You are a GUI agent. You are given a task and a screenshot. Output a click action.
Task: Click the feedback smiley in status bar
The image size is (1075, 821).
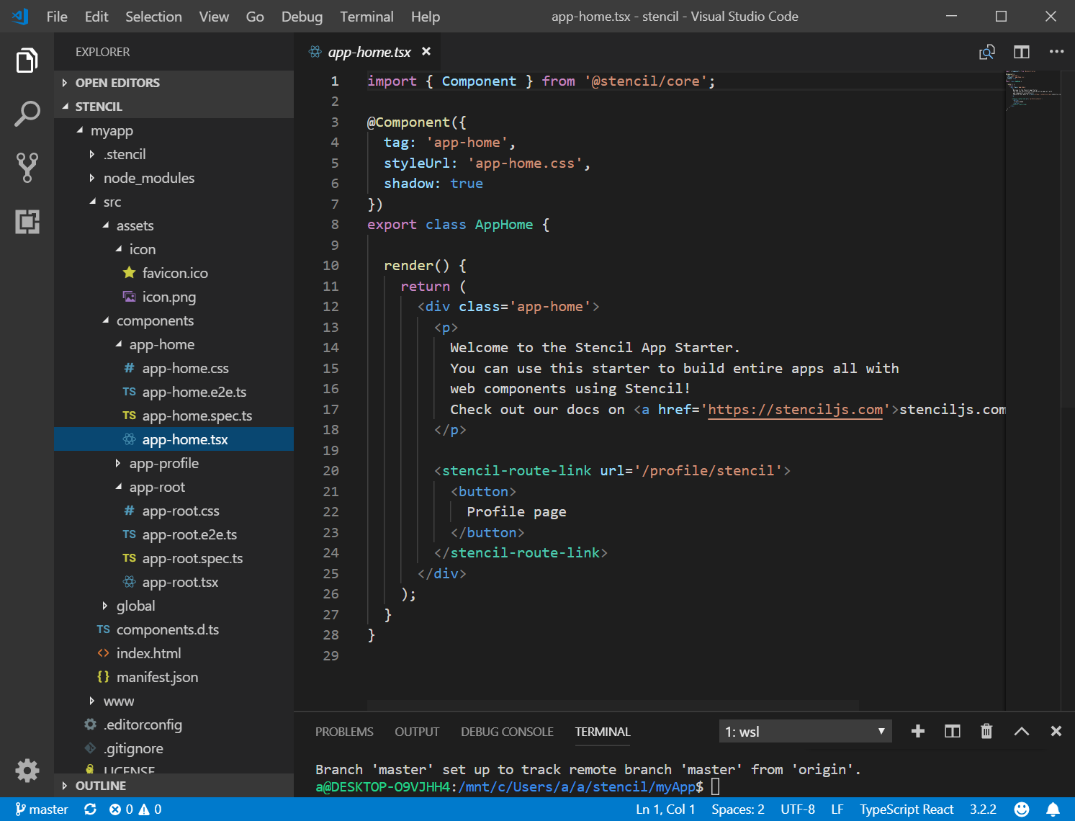coord(1021,809)
